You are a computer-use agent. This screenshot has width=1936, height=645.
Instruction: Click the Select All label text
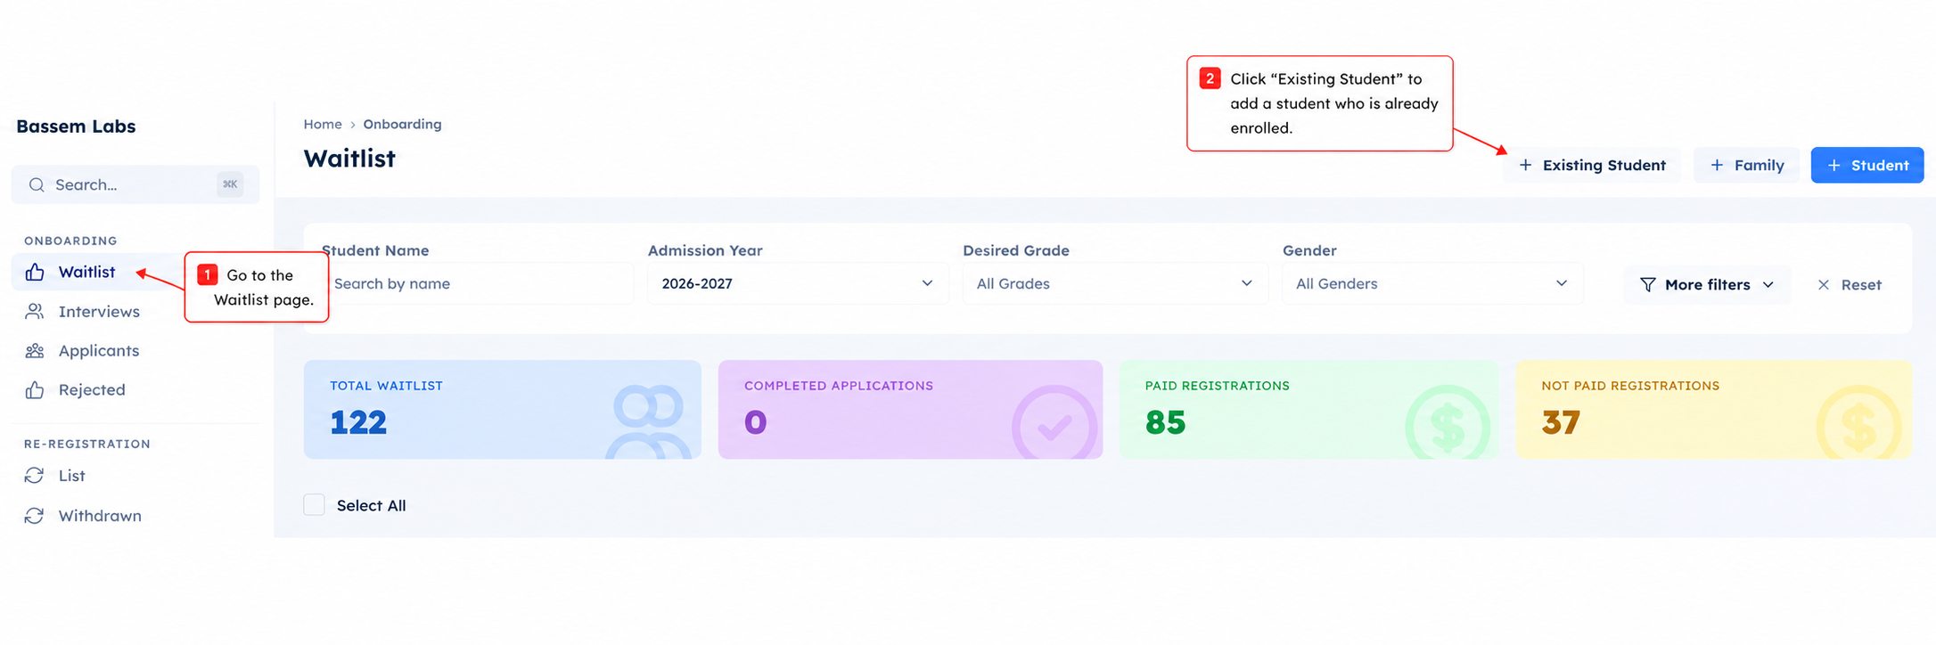[371, 505]
